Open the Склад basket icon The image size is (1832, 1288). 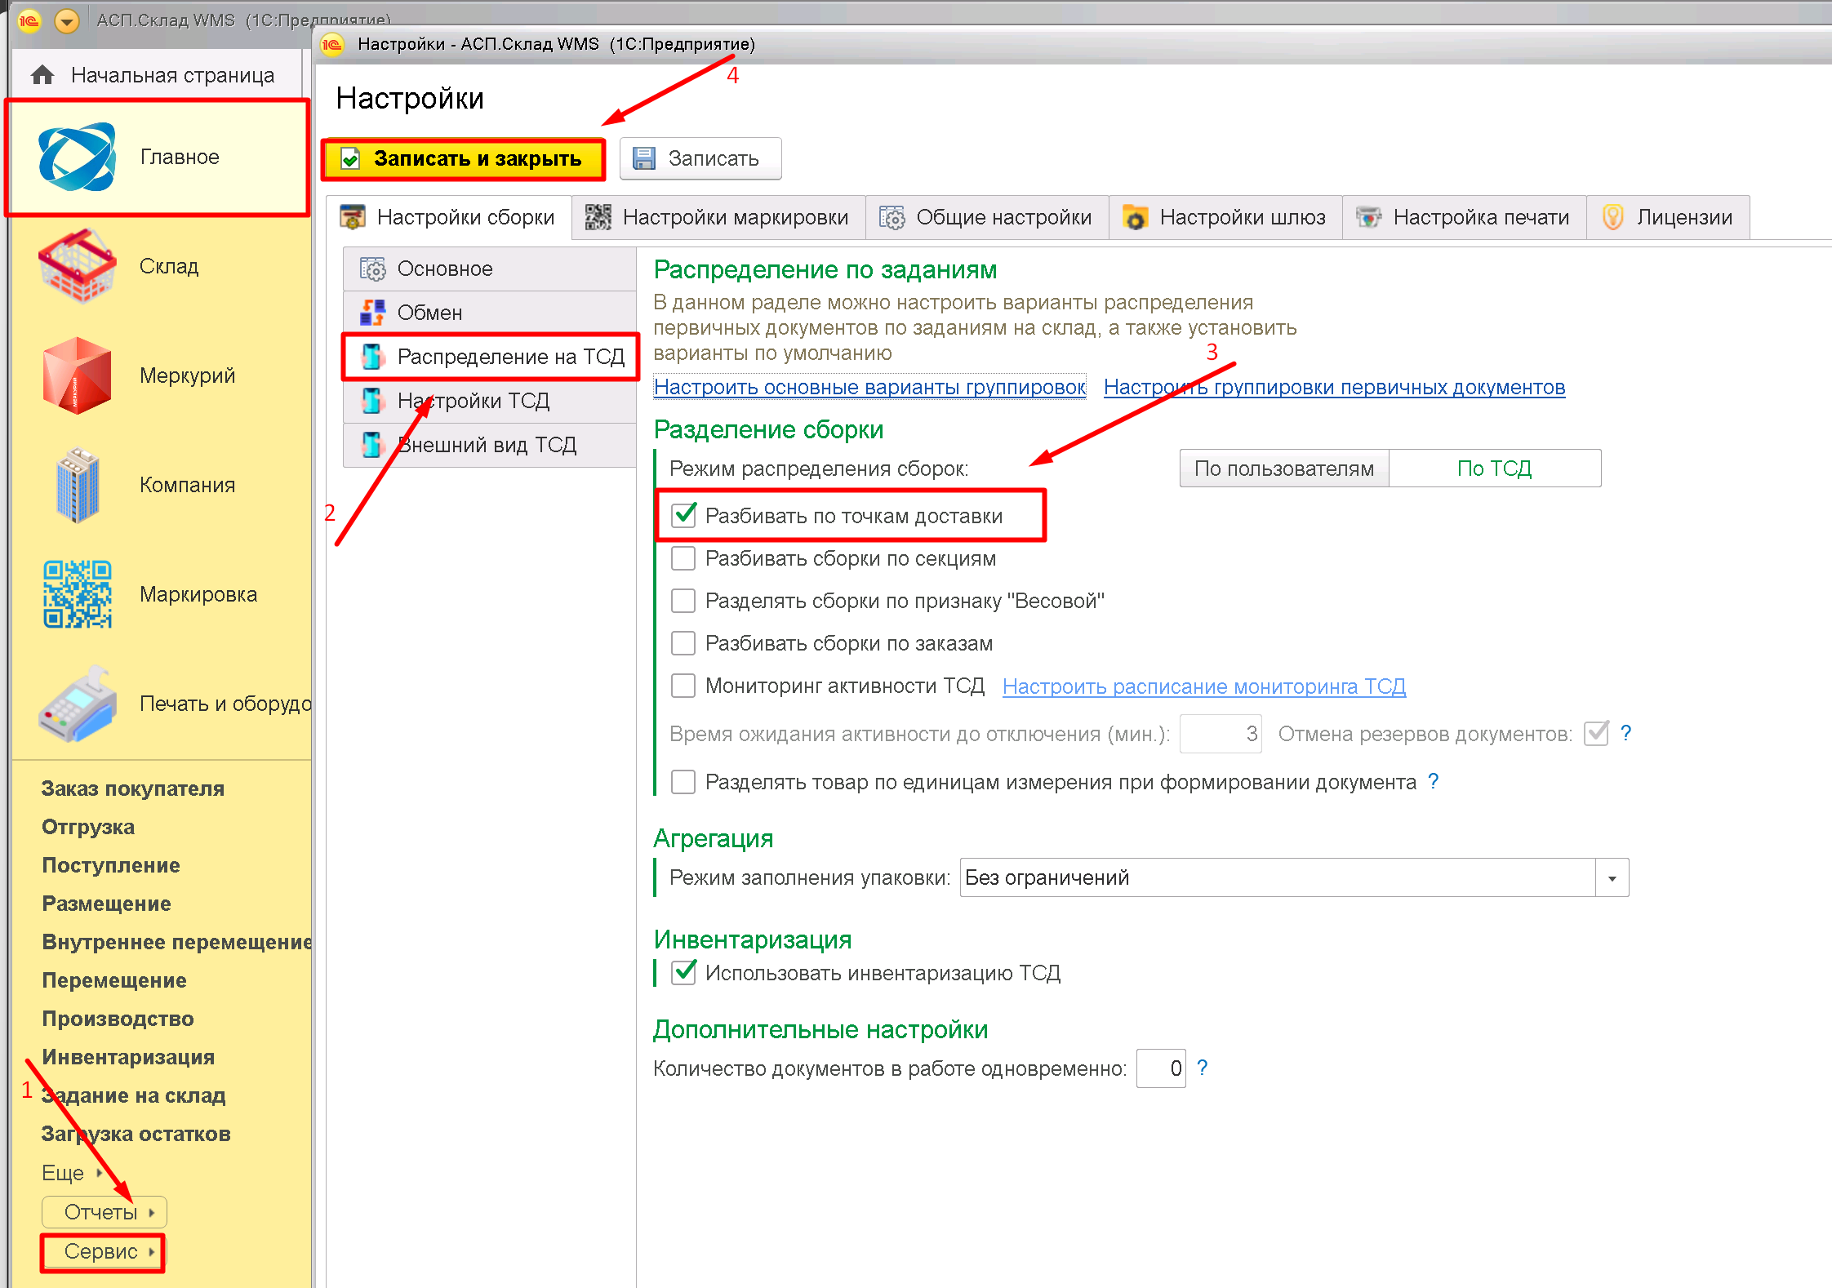[78, 266]
